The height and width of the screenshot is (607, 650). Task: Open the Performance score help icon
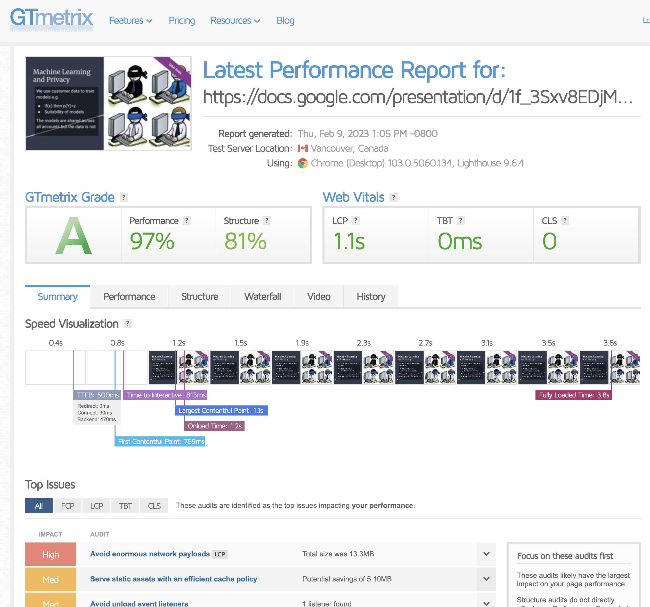click(x=186, y=221)
